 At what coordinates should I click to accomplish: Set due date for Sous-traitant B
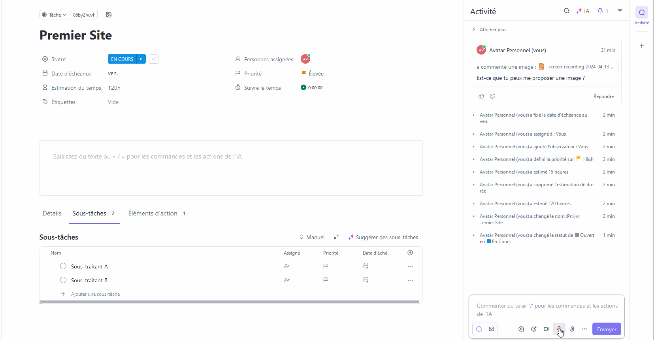tap(366, 280)
